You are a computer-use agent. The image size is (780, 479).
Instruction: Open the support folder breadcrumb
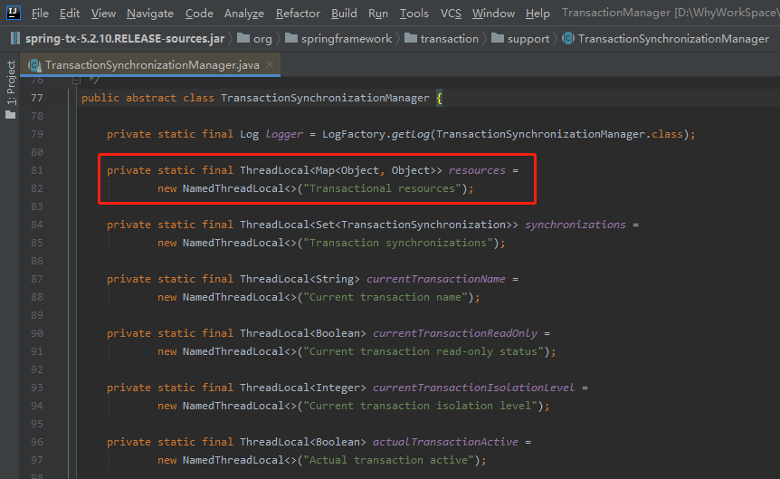point(528,39)
